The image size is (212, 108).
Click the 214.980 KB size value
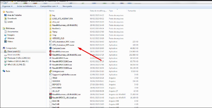click(x=134, y=51)
